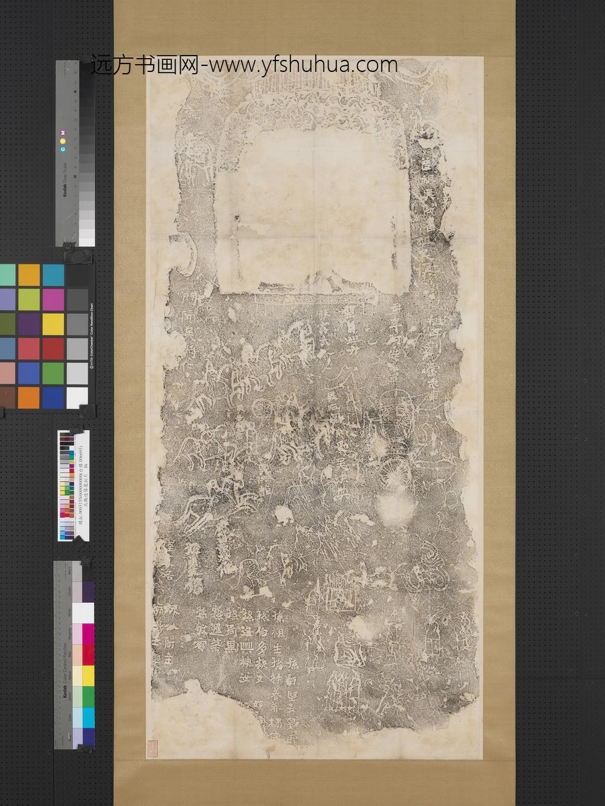Choose the cyan patch atop the ColorChecker
605x806 pixels.
tap(53, 275)
